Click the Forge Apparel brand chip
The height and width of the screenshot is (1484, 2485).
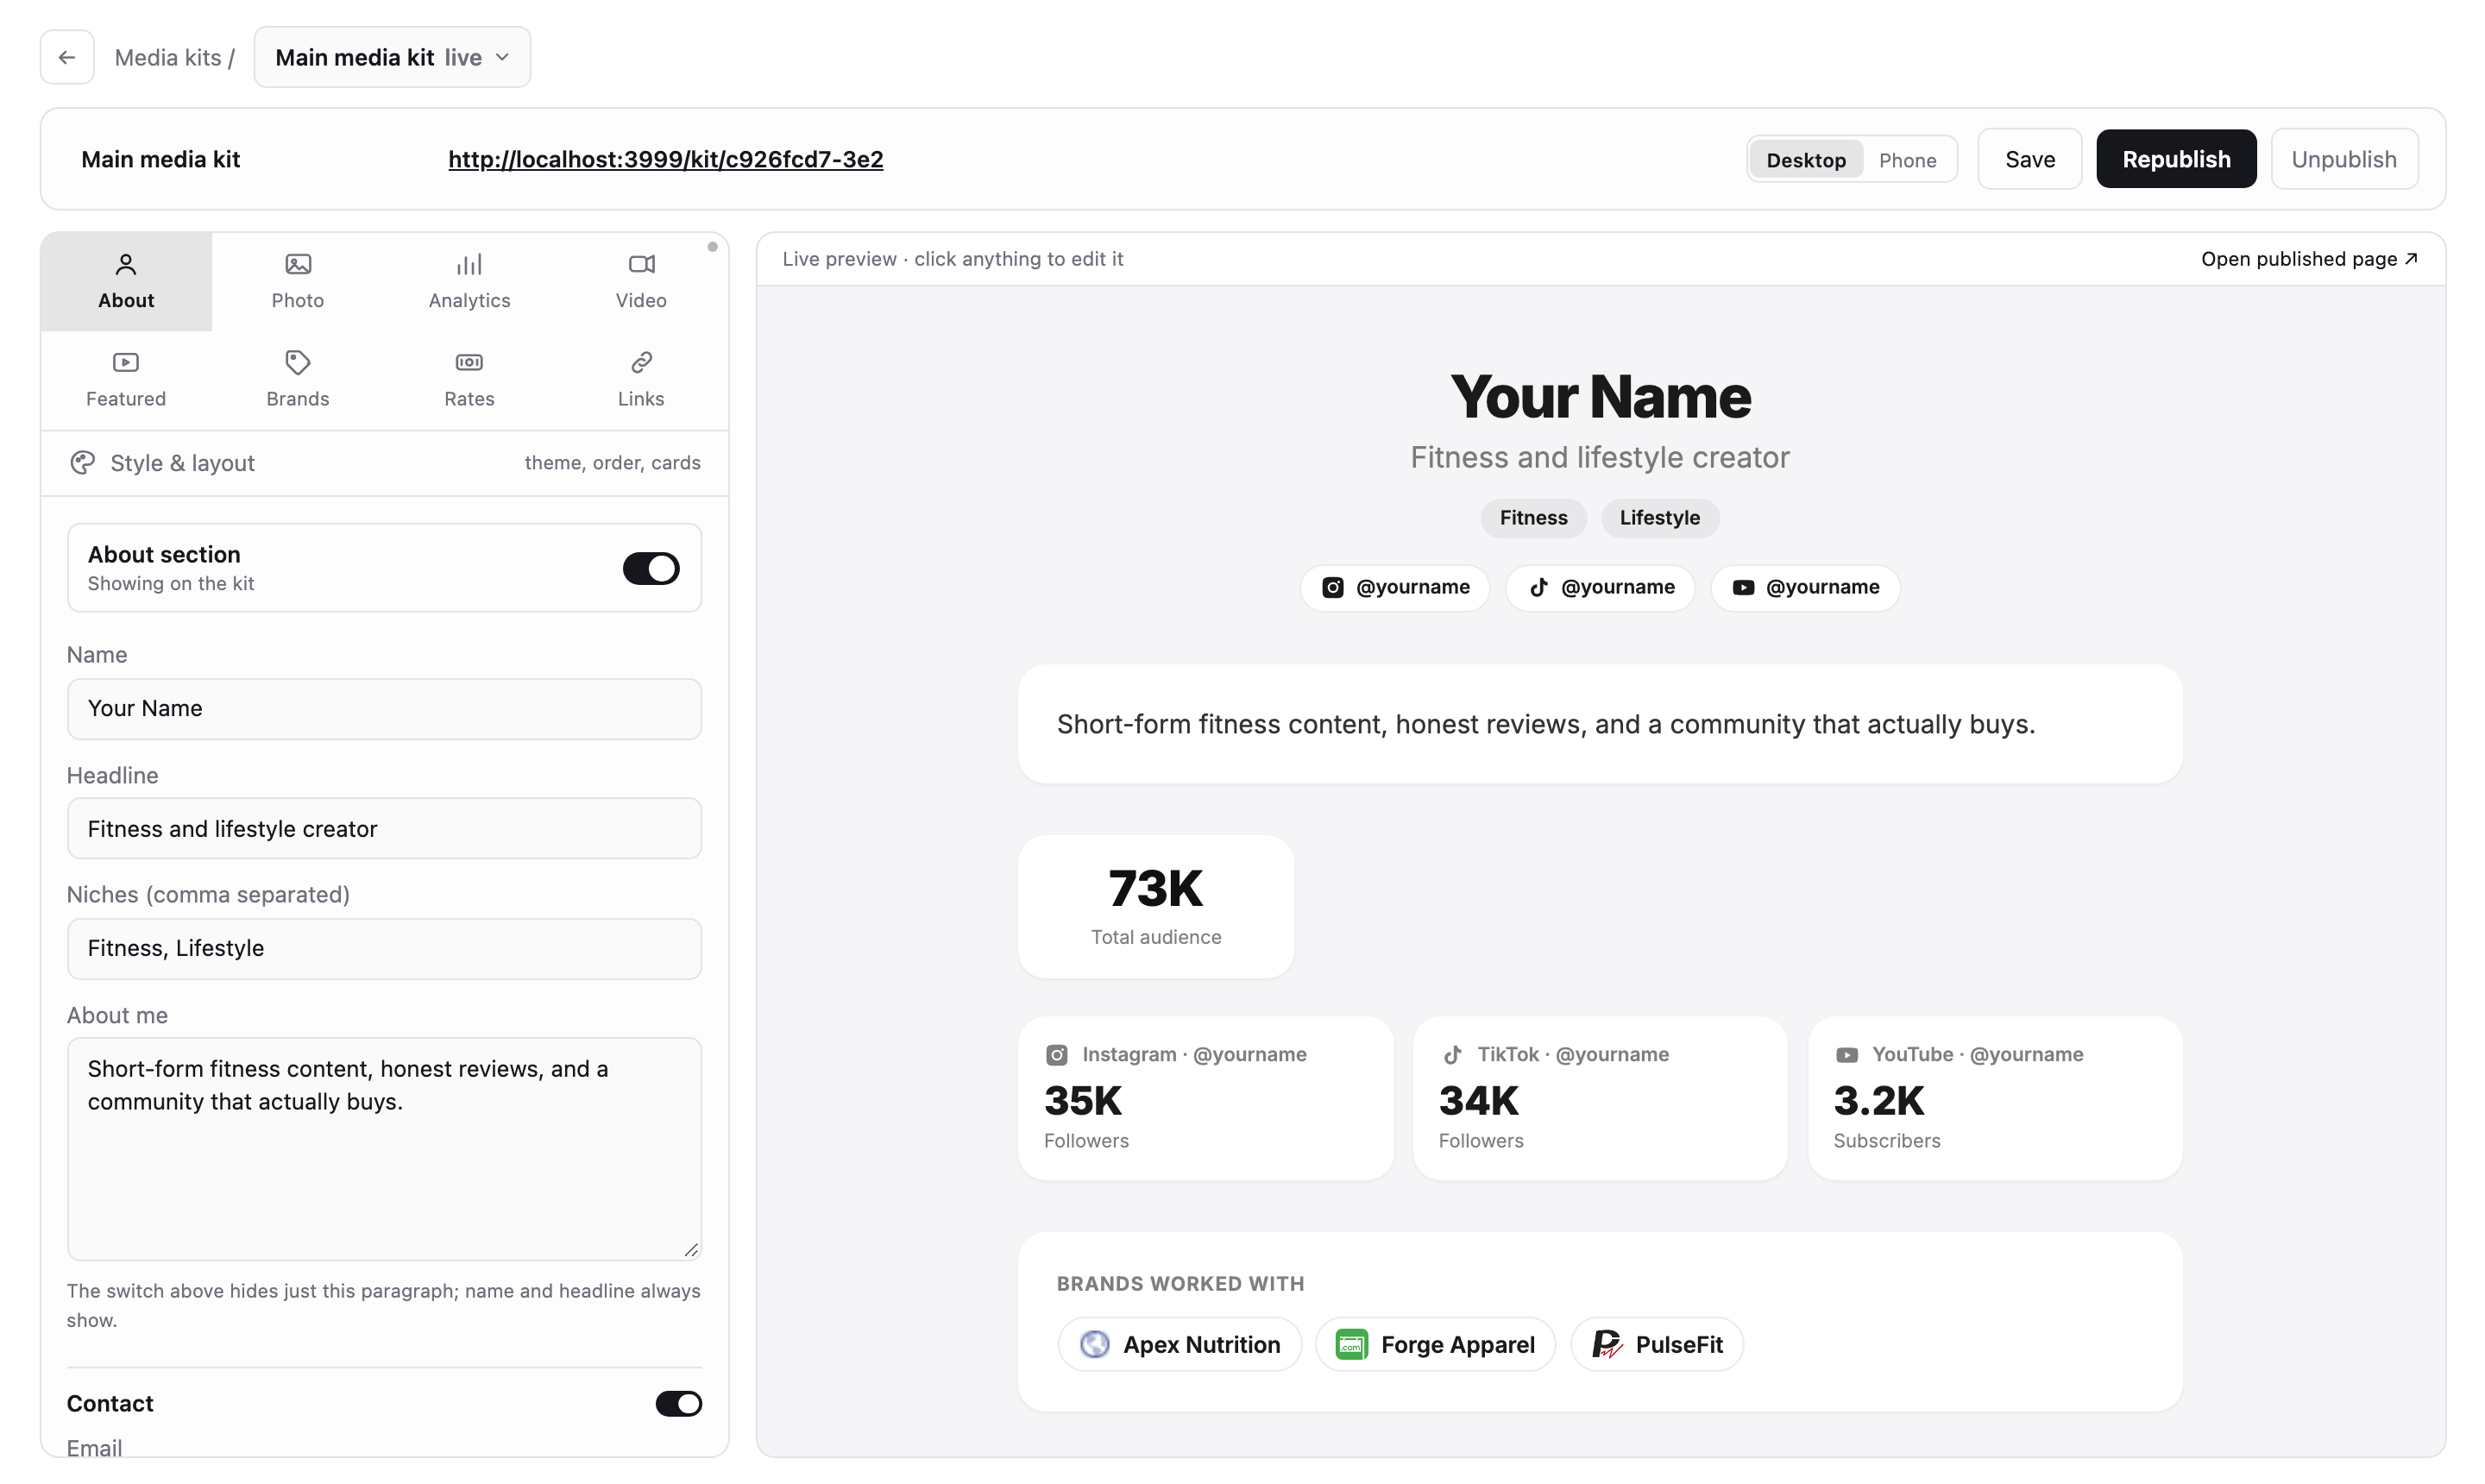coord(1436,1345)
